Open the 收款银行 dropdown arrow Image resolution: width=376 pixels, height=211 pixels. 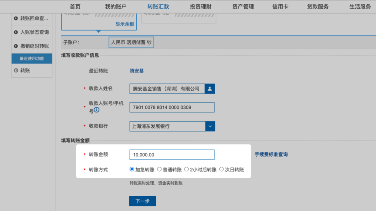point(210,126)
